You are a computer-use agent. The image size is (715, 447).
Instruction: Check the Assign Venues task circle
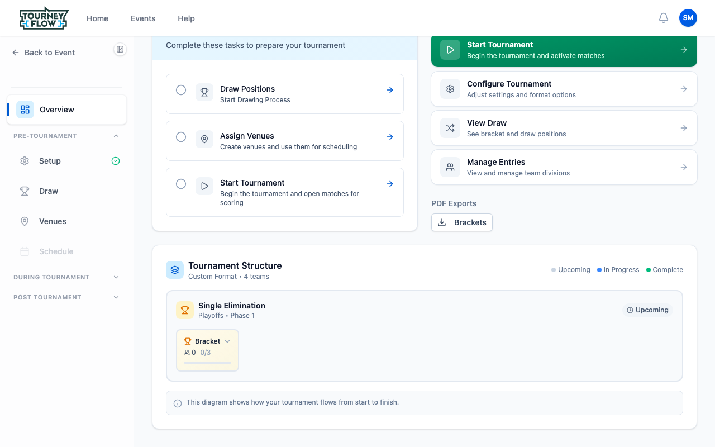click(181, 137)
